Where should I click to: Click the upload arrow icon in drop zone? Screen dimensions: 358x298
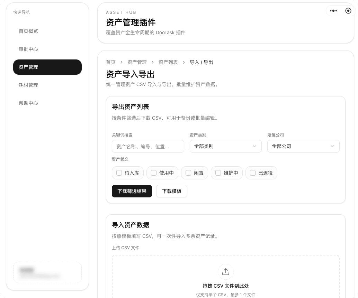coord(226,271)
